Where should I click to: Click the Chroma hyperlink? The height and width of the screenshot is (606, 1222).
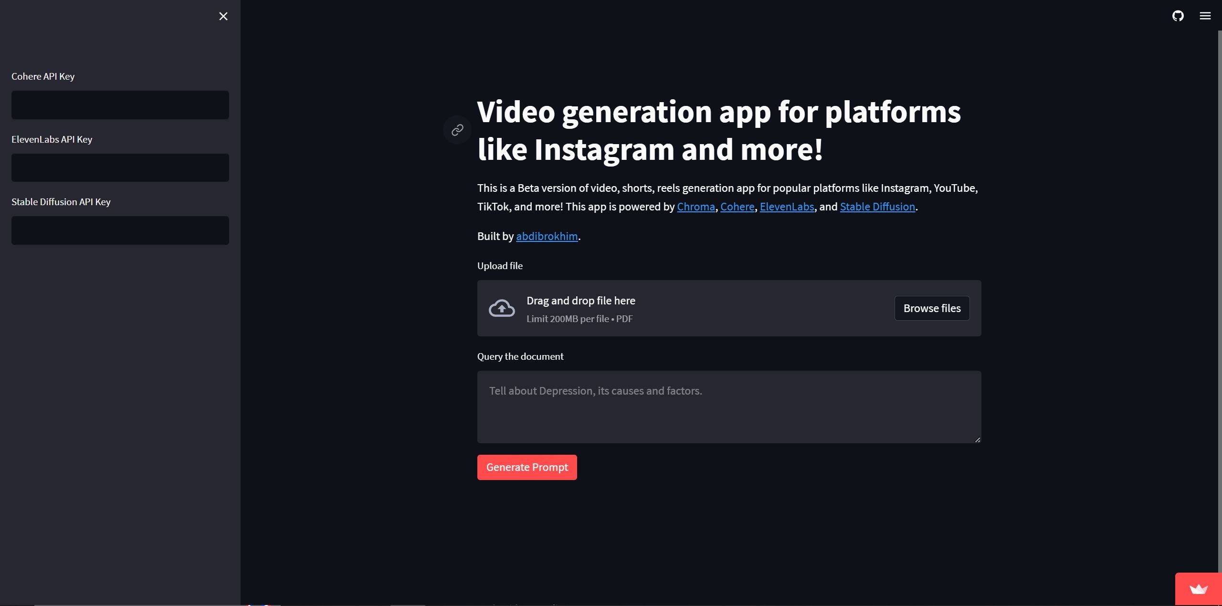click(696, 207)
